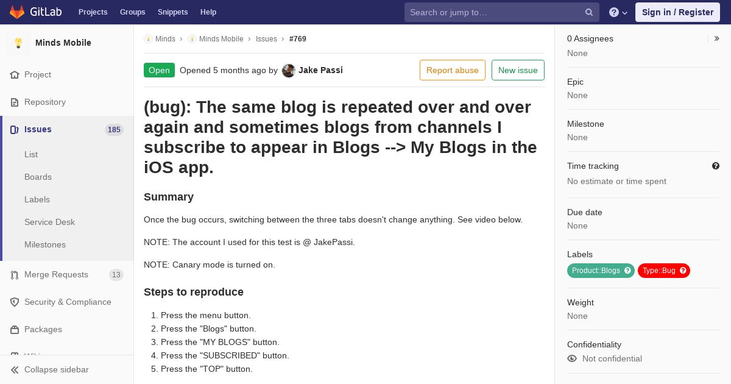Click the Minds breadcrumb link
Viewport: 731px width, 384px height.
click(x=165, y=39)
